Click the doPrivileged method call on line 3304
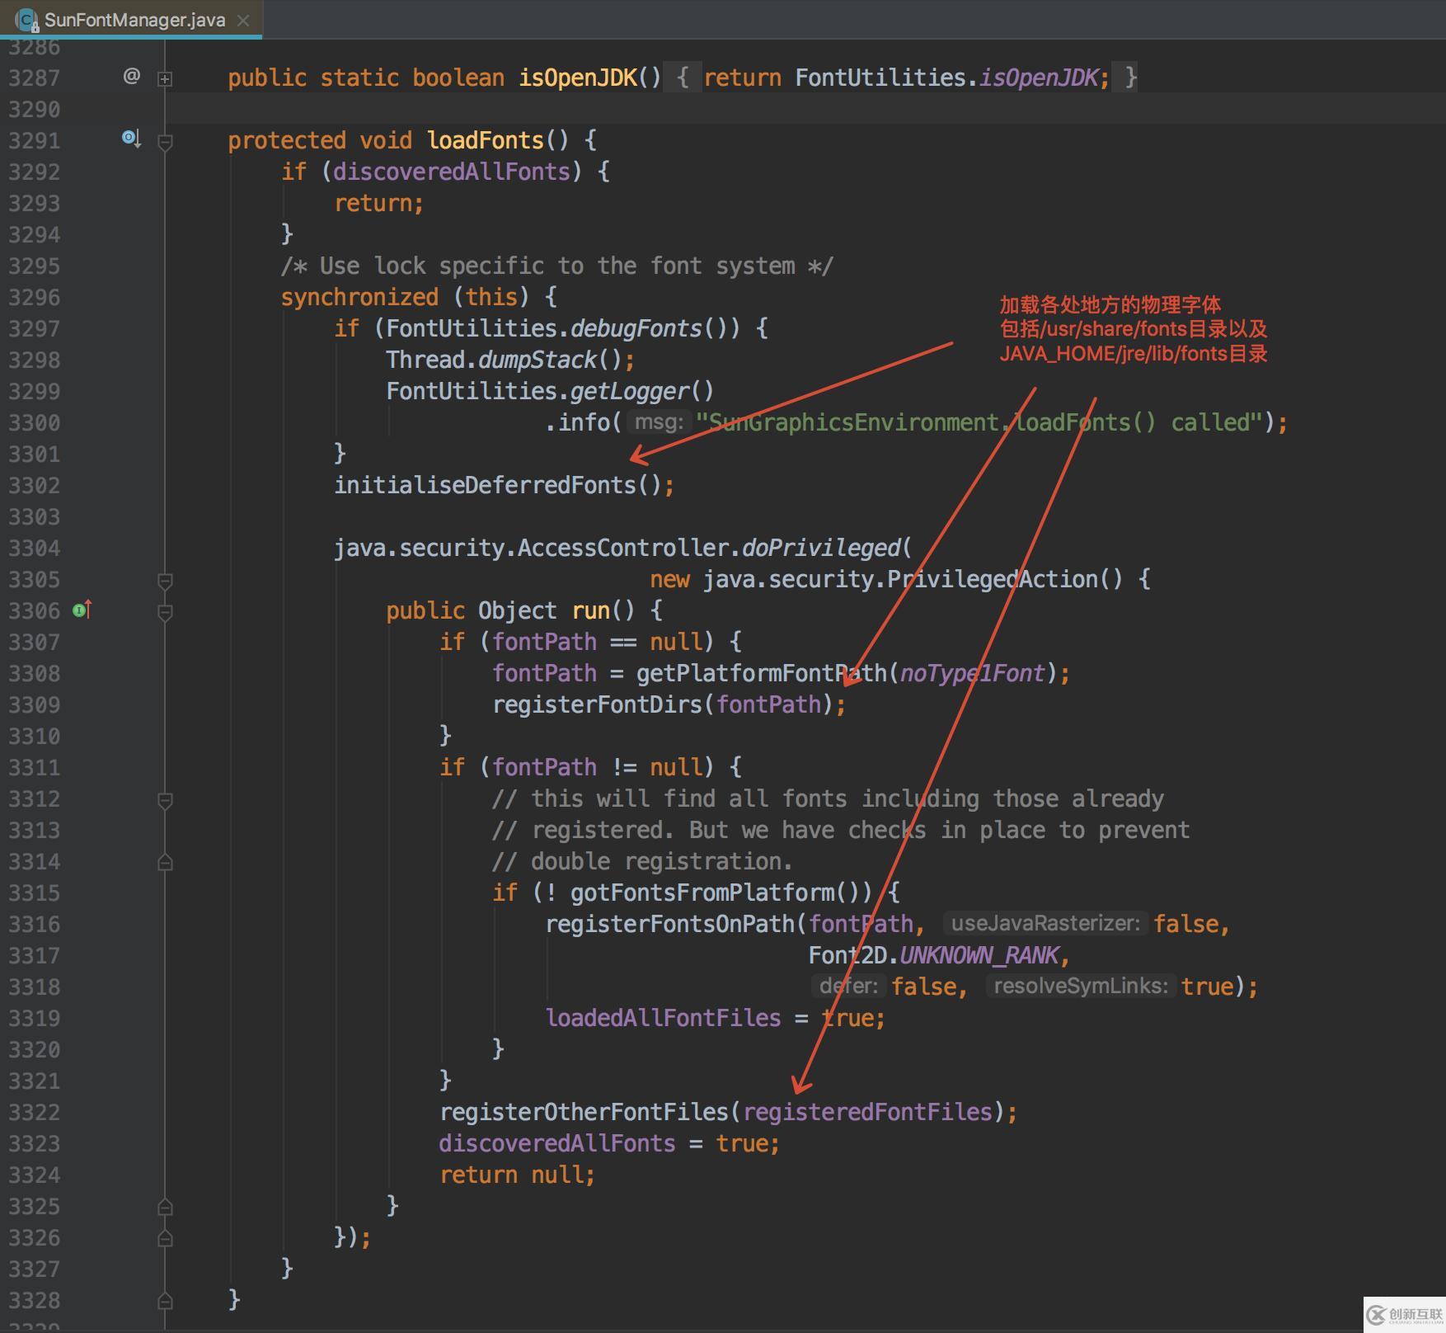Viewport: 1446px width, 1333px height. (x=821, y=548)
